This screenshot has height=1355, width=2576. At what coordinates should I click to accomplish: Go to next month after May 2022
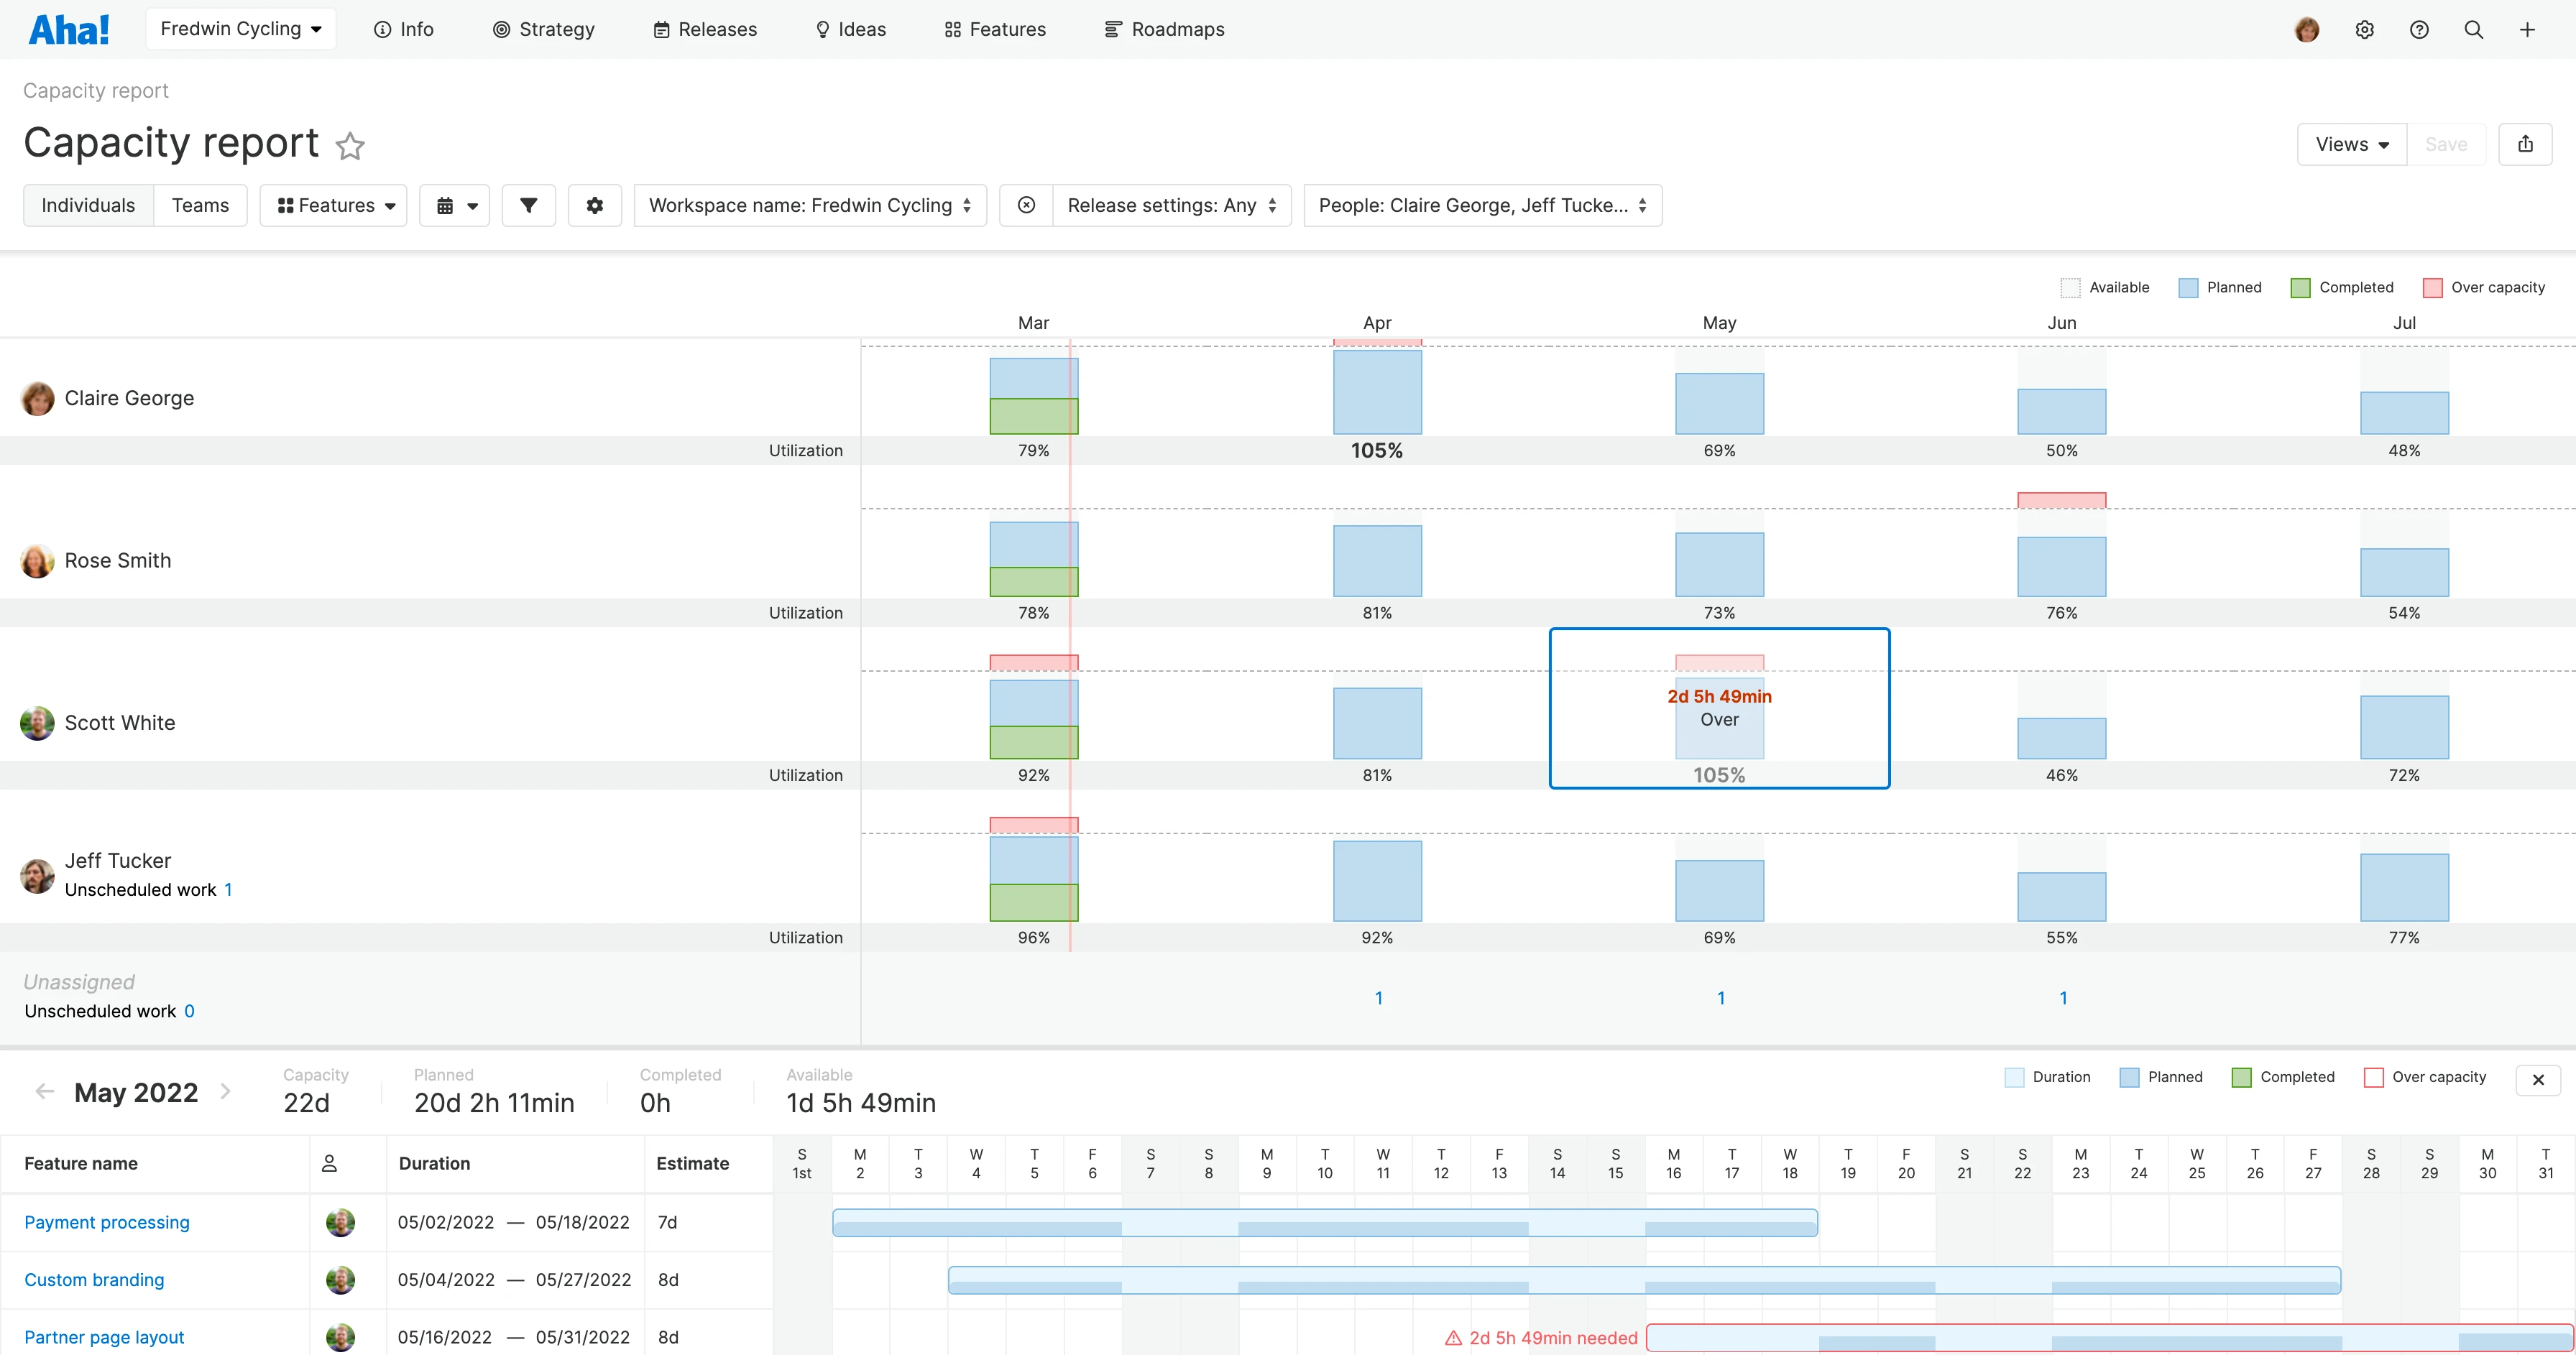[225, 1091]
